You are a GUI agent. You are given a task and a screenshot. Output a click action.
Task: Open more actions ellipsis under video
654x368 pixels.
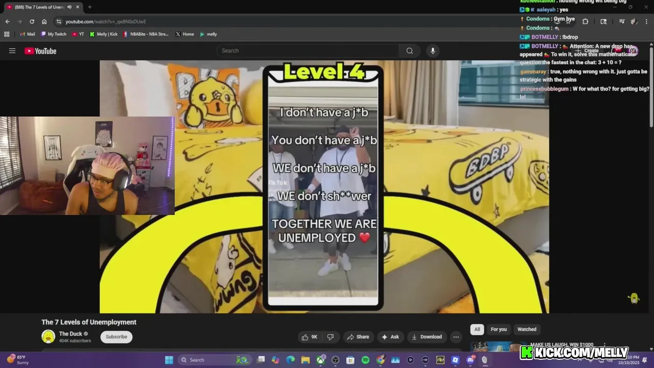click(456, 337)
